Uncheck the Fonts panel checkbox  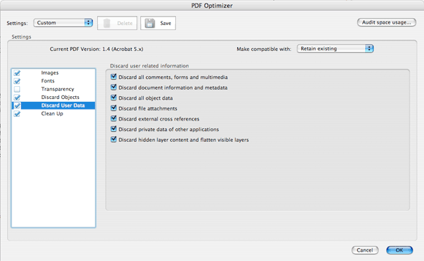[x=17, y=81]
